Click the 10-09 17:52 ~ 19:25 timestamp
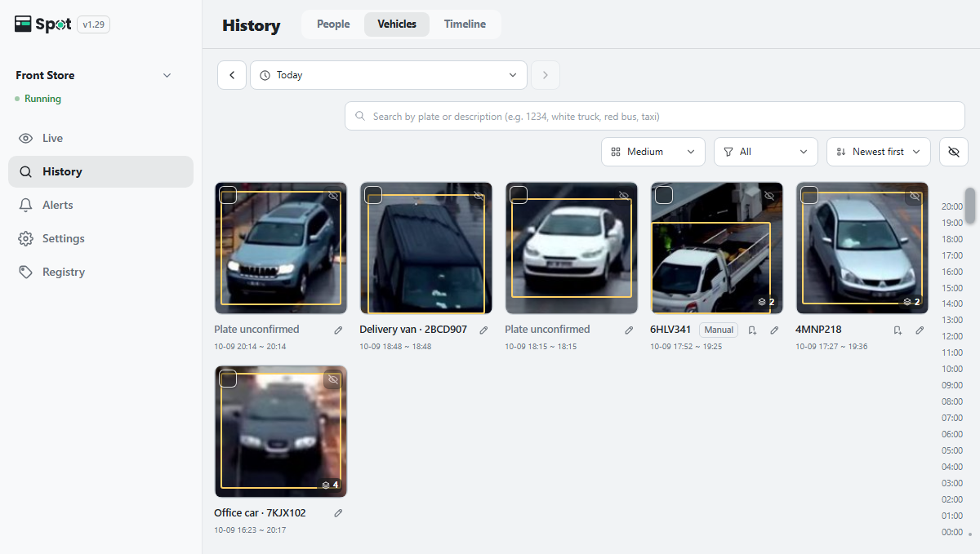 (686, 347)
